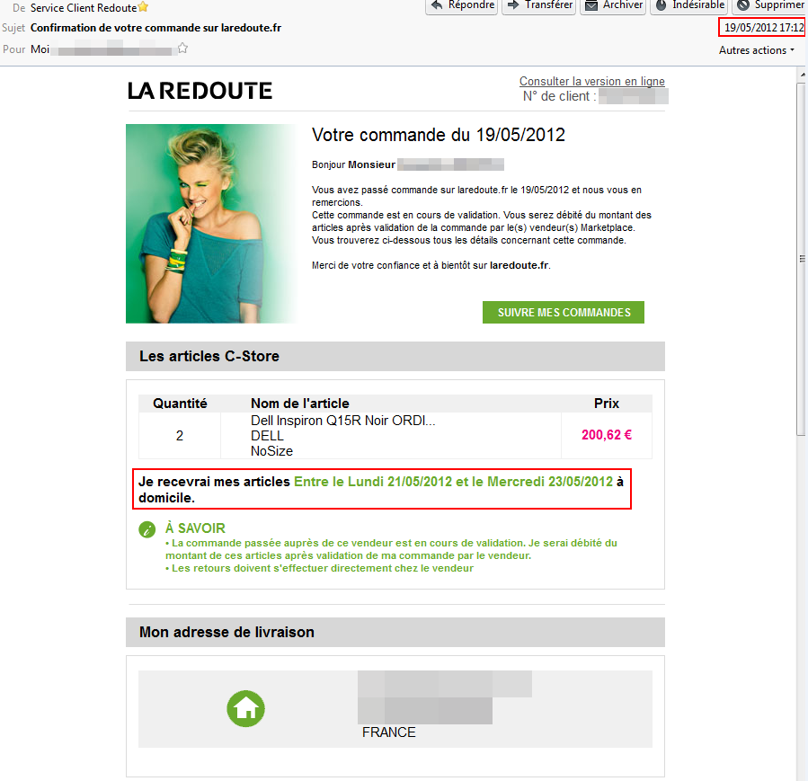Image resolution: width=808 pixels, height=781 pixels.
Task: Open Consulter la version en ligne link
Action: pyautogui.click(x=591, y=81)
